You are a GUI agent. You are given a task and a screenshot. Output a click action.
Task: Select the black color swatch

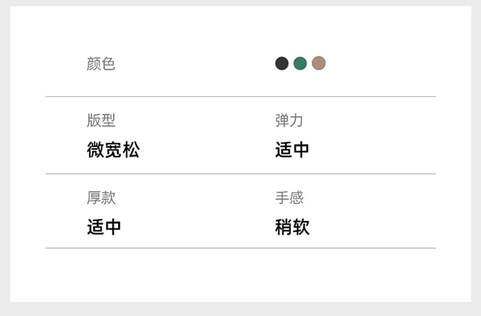(x=282, y=63)
